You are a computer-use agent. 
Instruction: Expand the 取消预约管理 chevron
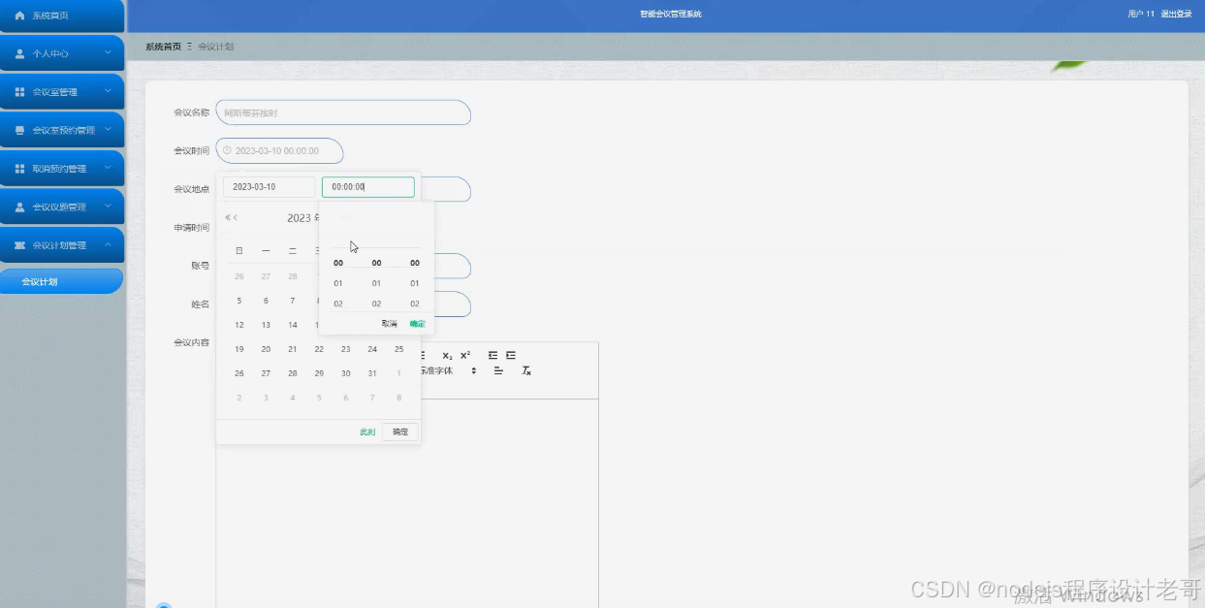click(108, 168)
